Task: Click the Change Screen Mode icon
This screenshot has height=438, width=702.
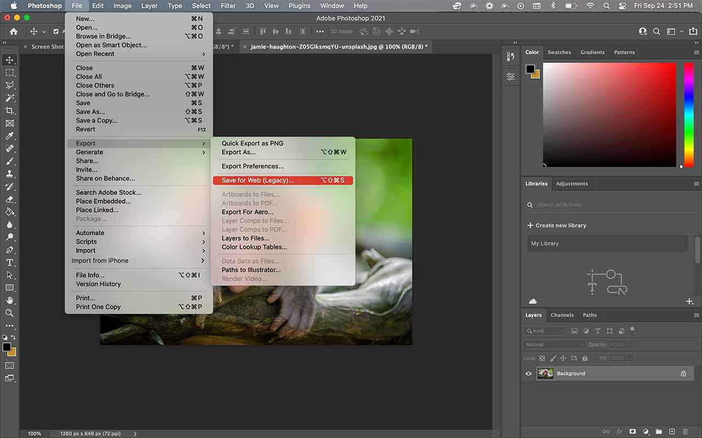Action: click(x=9, y=378)
